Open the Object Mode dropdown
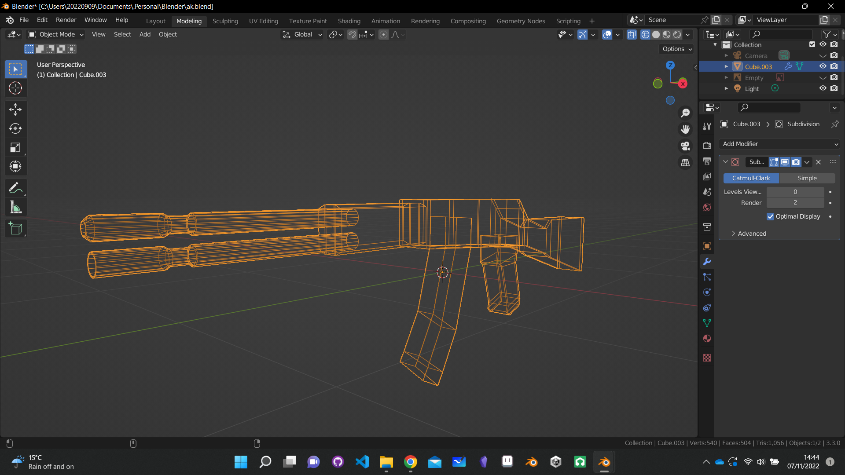The width and height of the screenshot is (845, 475). click(56, 34)
